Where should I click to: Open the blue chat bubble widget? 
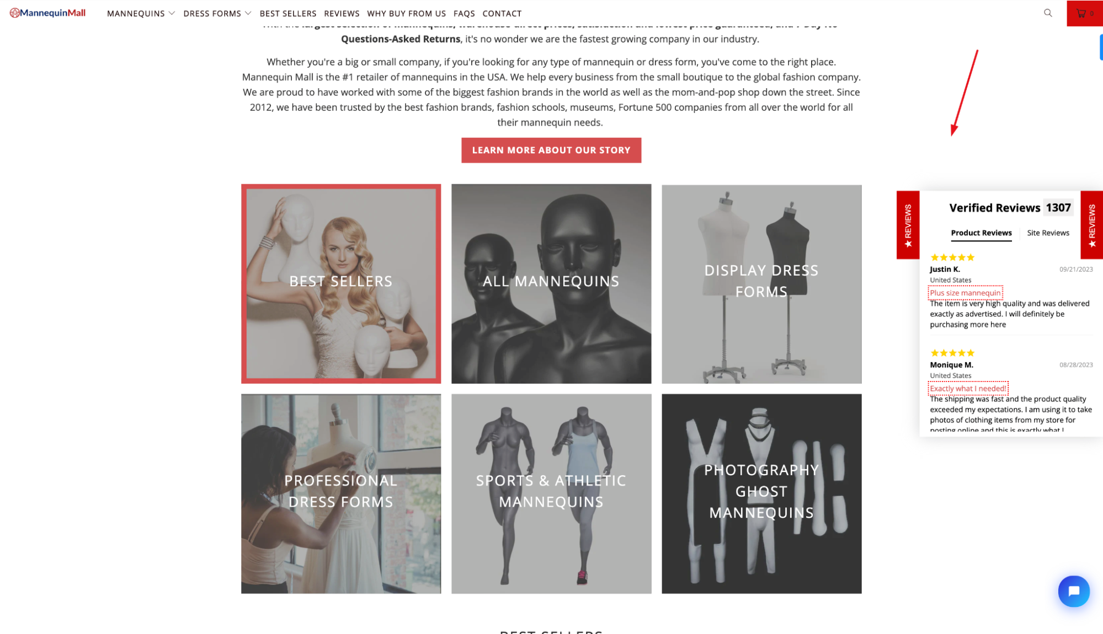[1074, 591]
